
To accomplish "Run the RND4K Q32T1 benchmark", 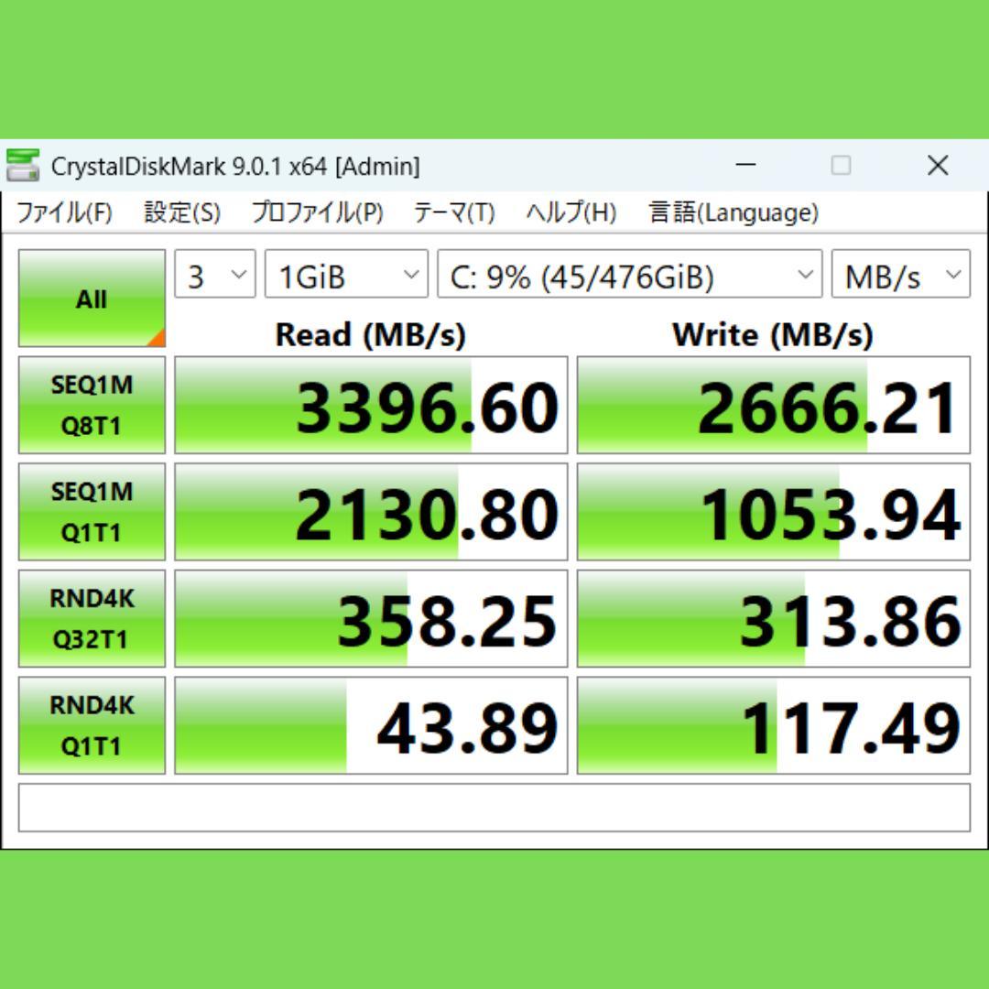I will click(91, 618).
